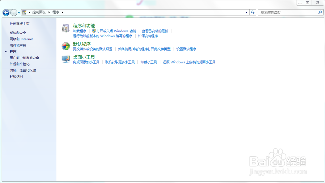Click the shield icon before 打开或关闭 Windows 功能
This screenshot has width=325, height=183.
[x=94, y=31]
